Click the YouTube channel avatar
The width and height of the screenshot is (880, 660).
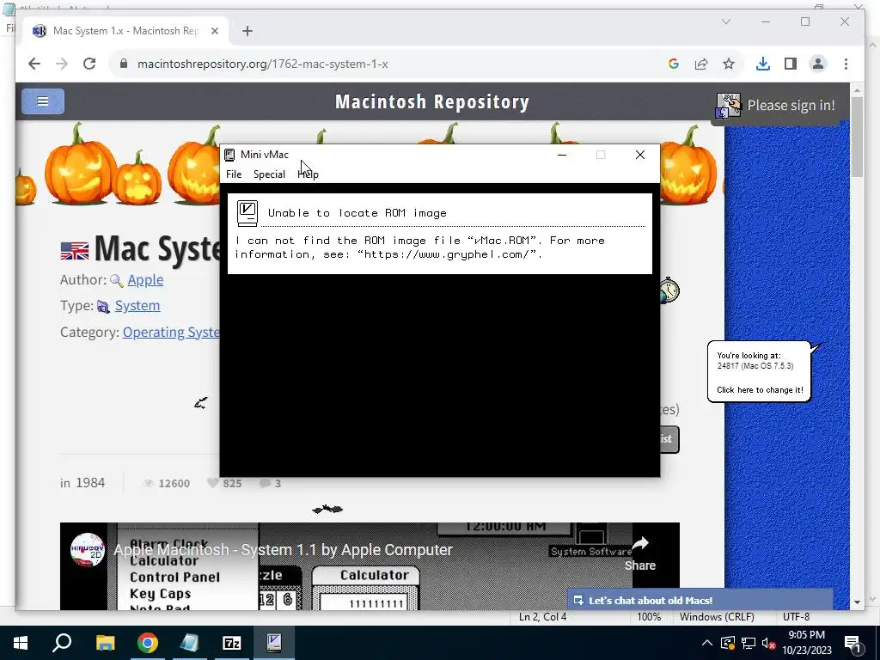click(88, 549)
